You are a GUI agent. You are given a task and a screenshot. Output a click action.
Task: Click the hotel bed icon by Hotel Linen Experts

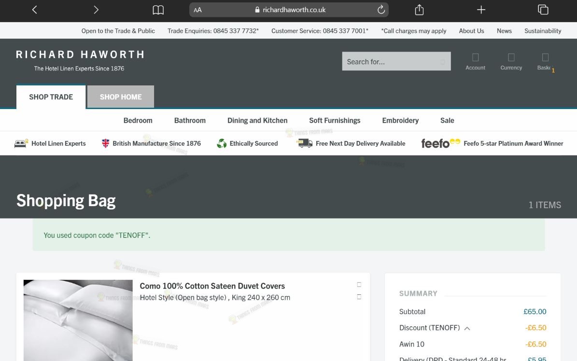pyautogui.click(x=21, y=143)
